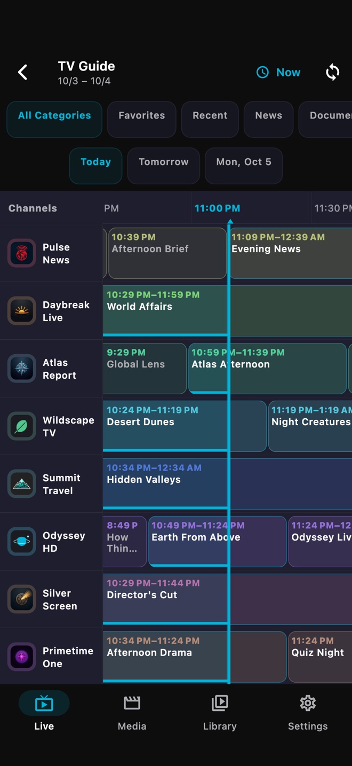Click the Pulse News channel name
The image size is (352, 766).
[56, 254]
